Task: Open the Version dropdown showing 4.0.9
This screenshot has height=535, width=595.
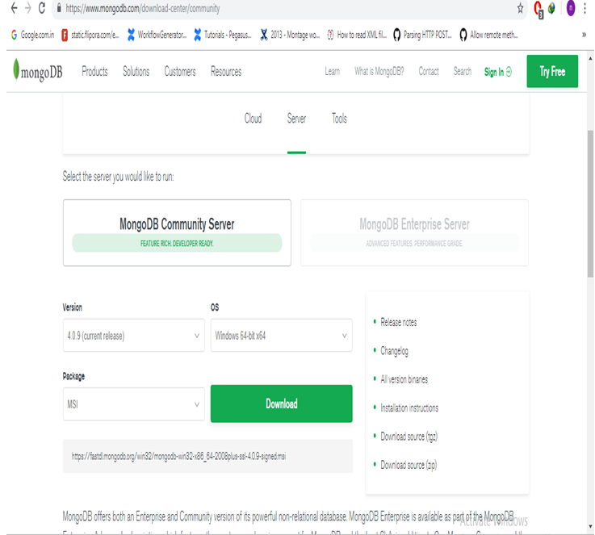Action: [x=133, y=335]
